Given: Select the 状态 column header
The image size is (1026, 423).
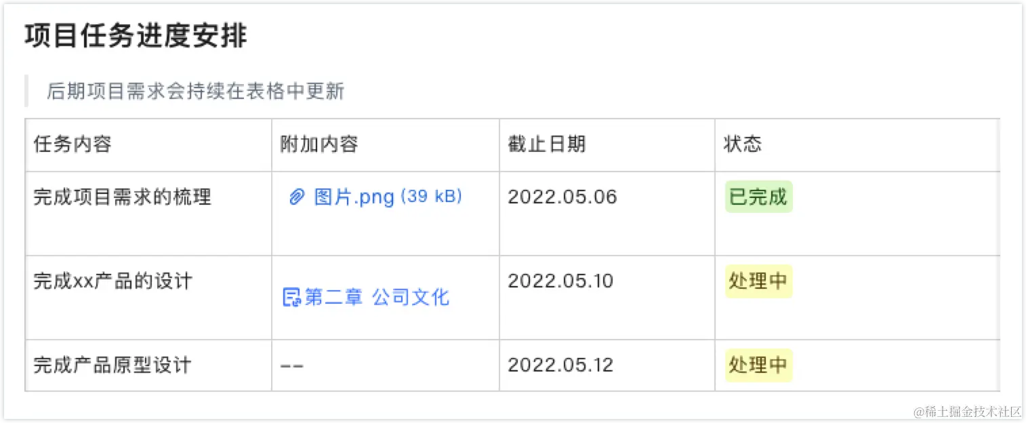Looking at the screenshot, I should [743, 144].
